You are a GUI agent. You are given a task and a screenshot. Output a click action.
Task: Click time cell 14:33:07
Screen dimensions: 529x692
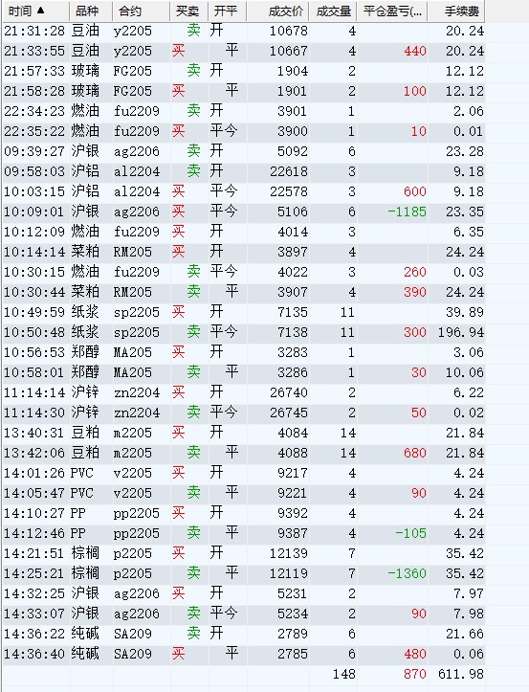click(34, 613)
